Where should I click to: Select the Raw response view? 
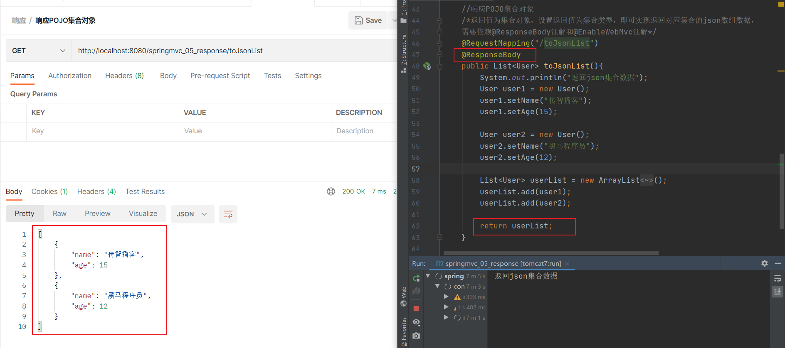tap(59, 213)
